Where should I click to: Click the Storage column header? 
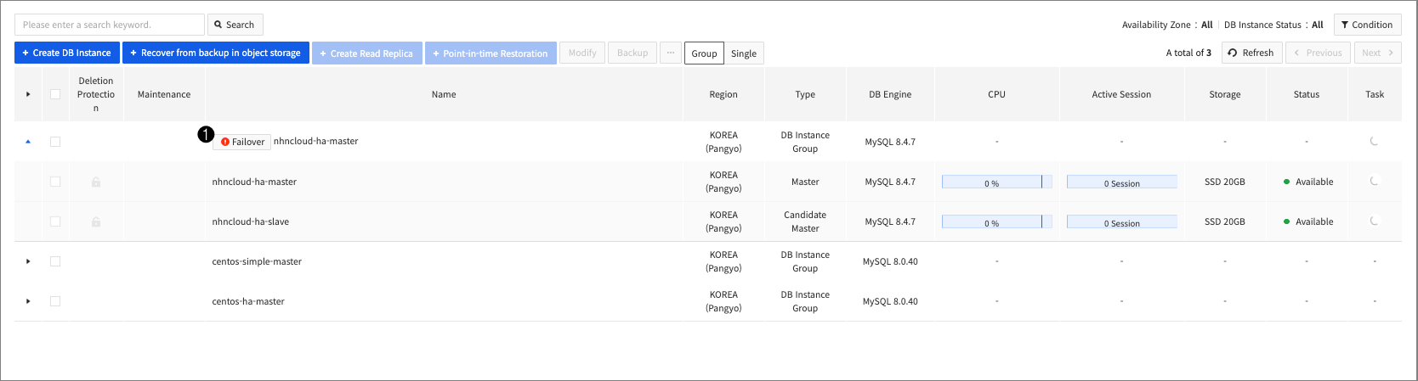click(1225, 94)
